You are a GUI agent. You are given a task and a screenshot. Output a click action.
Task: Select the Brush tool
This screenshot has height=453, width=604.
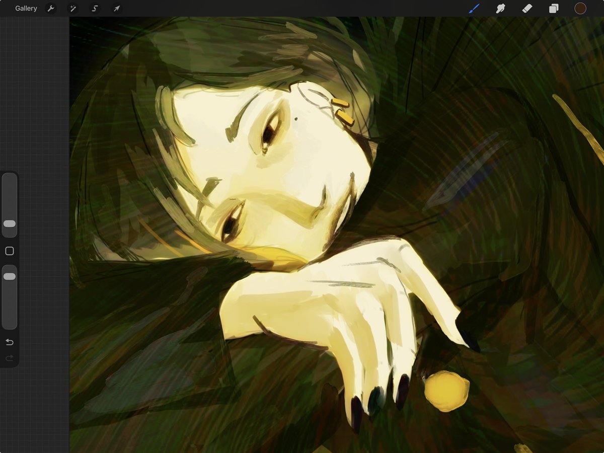click(474, 9)
